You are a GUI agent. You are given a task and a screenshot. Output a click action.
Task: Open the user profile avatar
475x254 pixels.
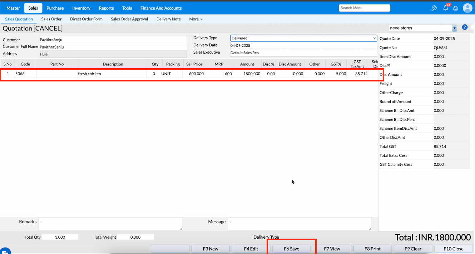click(467, 8)
